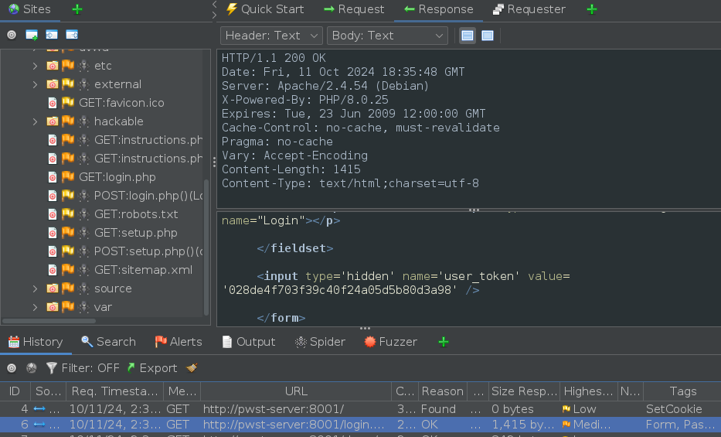Click the scope target icon in Sites toolbar

[12, 35]
